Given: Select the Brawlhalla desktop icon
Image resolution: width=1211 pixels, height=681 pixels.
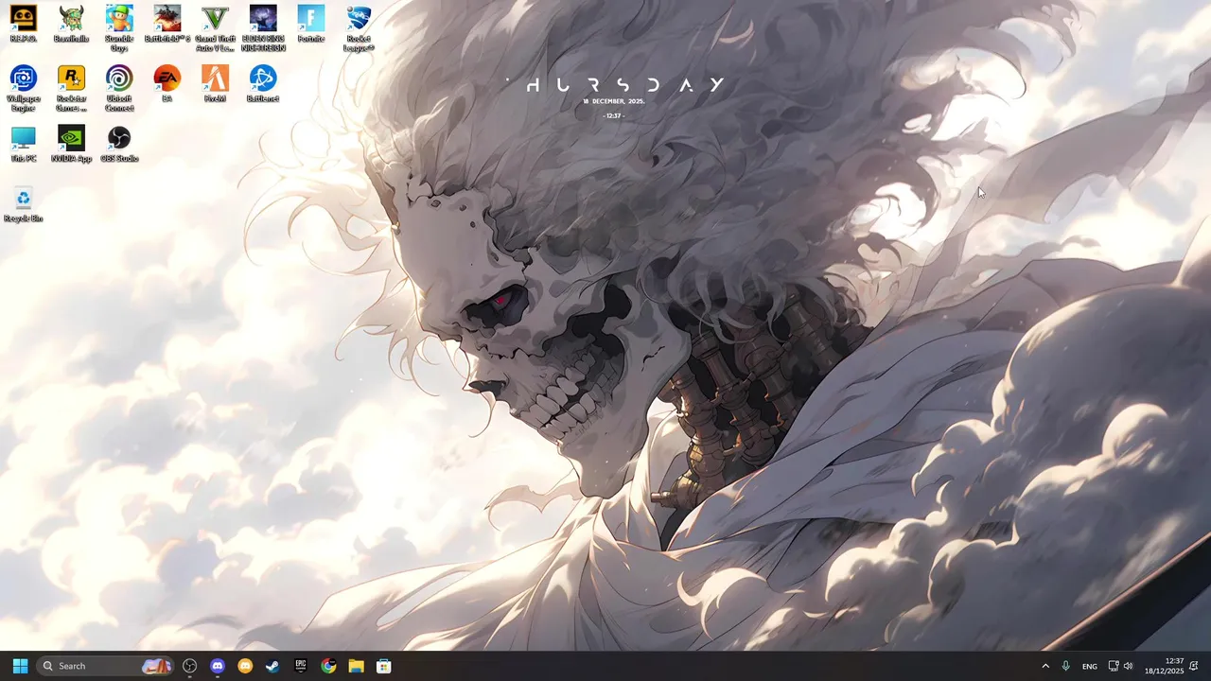Looking at the screenshot, I should (x=71, y=24).
